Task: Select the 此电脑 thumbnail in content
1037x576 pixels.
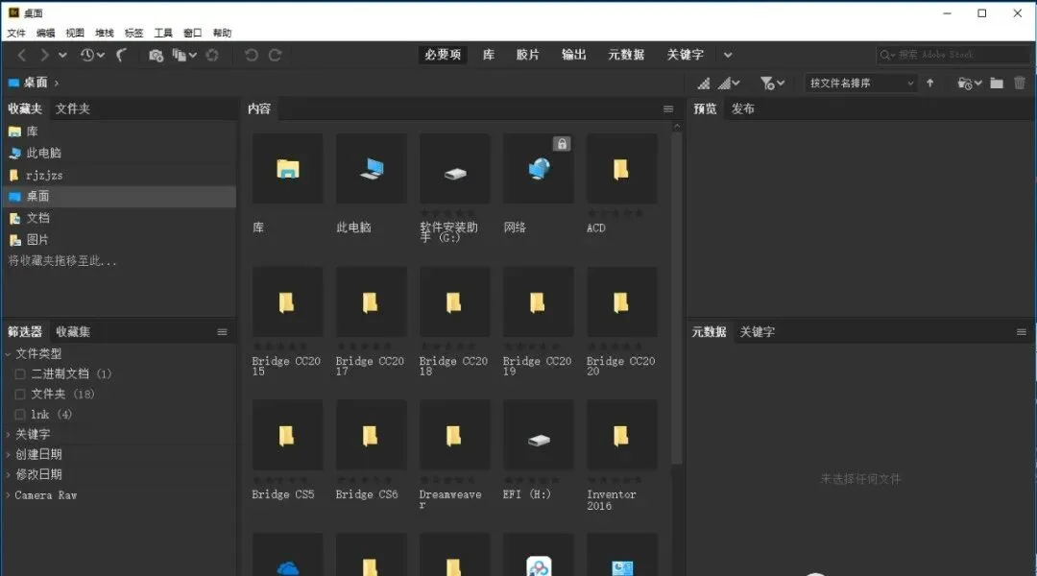Action: click(x=371, y=169)
